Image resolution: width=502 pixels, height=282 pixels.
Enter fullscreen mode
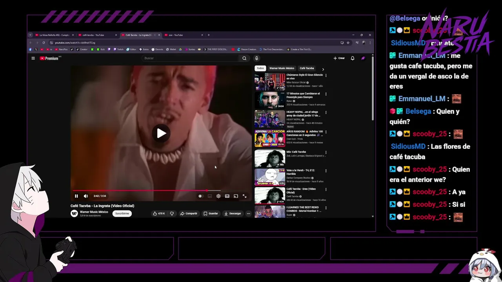244,196
